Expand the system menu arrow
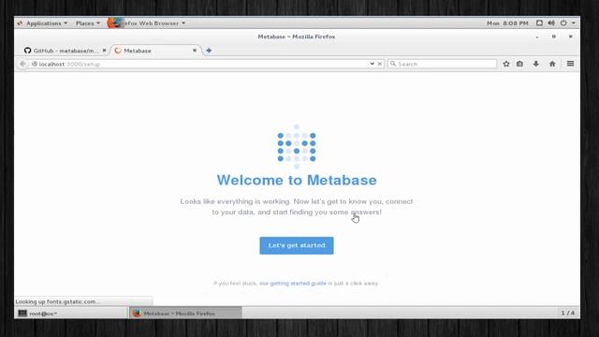 pos(574,23)
